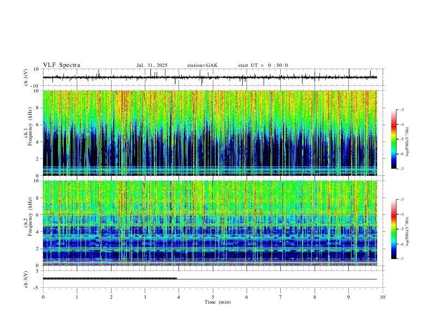Click the 'ch.3(V)' axis label
This screenshot has width=431, height=333.
click(26, 279)
